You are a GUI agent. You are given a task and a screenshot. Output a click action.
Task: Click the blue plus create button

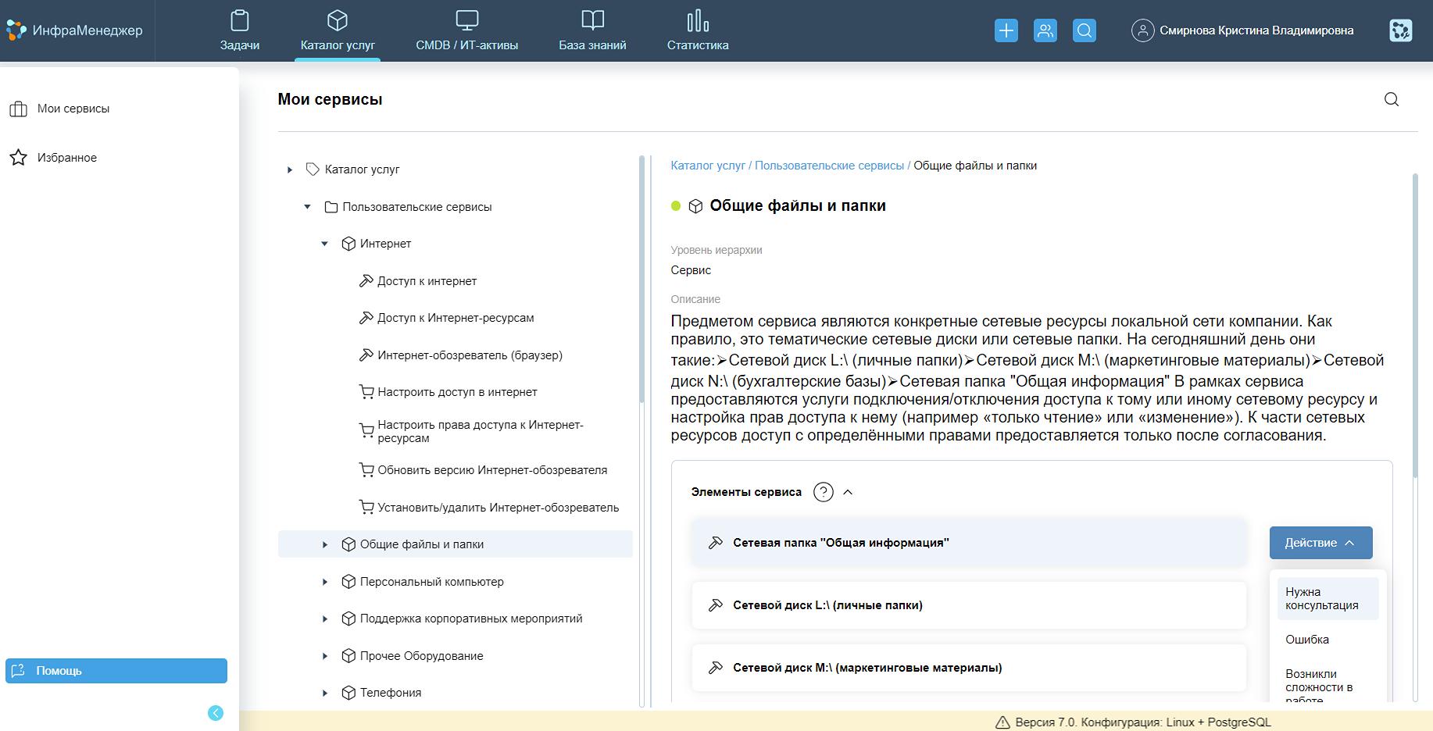coord(1006,30)
